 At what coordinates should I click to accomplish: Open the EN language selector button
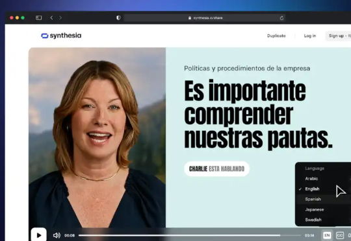[327, 235]
